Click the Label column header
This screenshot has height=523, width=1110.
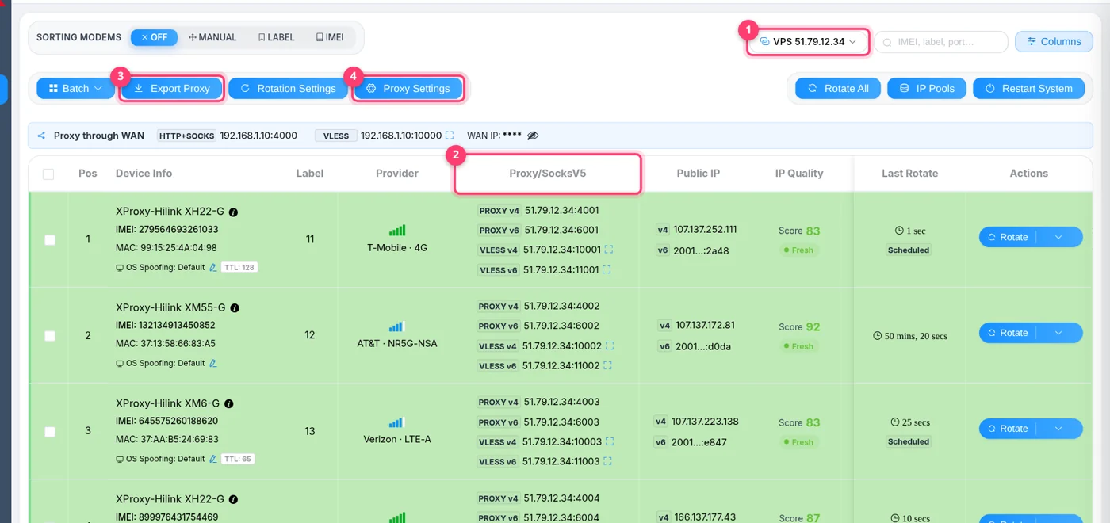click(310, 174)
